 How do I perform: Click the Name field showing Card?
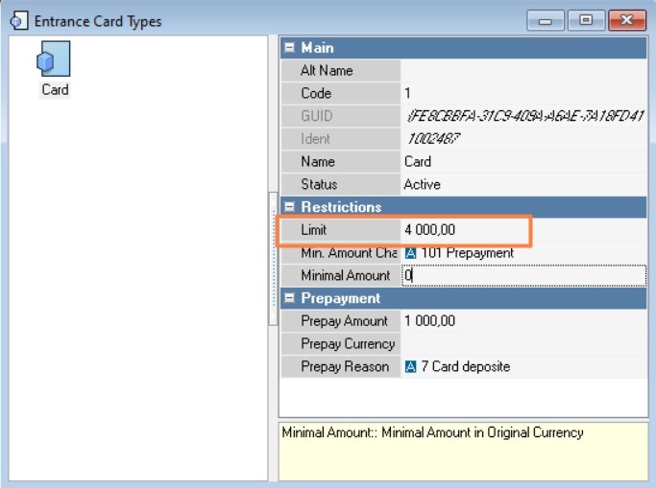tap(523, 162)
